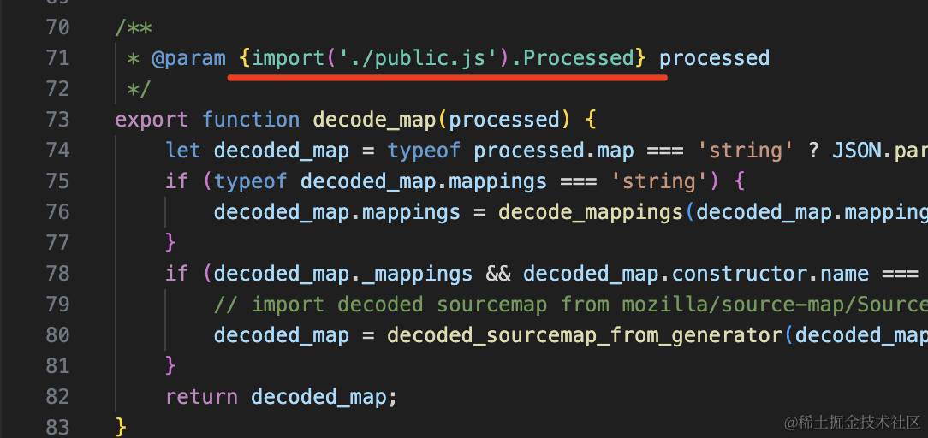Click the let keyword on line 74

183,151
